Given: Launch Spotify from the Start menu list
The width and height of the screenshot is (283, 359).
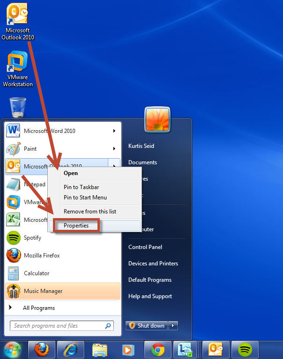Looking at the screenshot, I should click(x=32, y=238).
